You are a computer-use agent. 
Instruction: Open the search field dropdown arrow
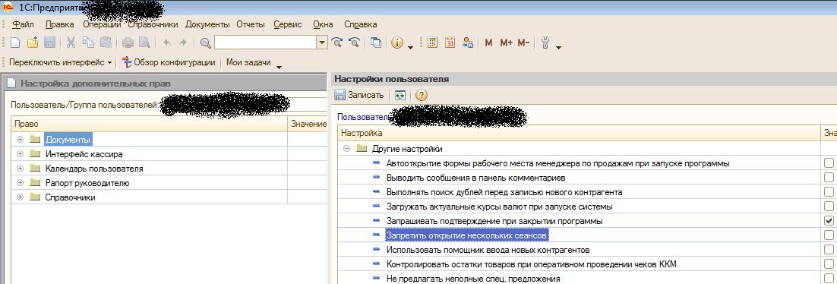[x=322, y=43]
